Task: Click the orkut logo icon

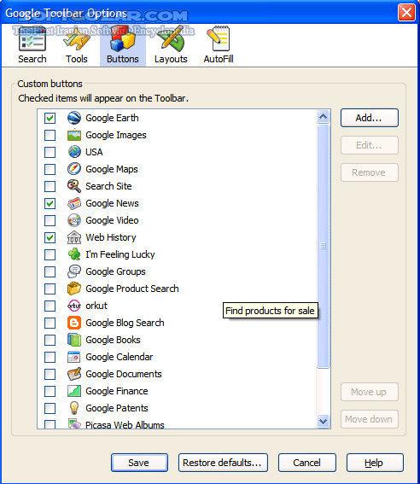Action: (x=74, y=306)
